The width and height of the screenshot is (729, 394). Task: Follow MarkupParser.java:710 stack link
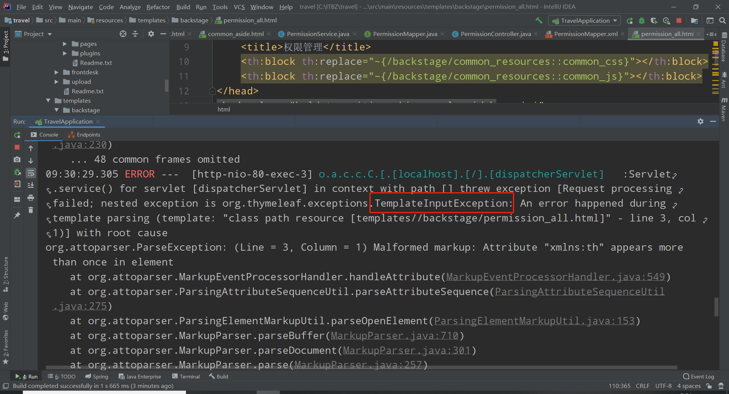click(394, 336)
